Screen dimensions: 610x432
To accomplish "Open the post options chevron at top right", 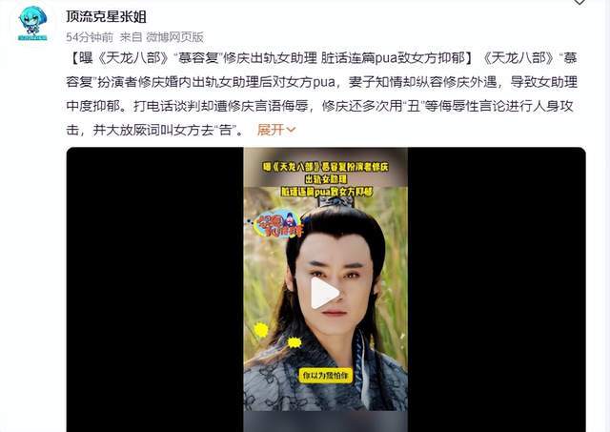I will coord(579,2).
